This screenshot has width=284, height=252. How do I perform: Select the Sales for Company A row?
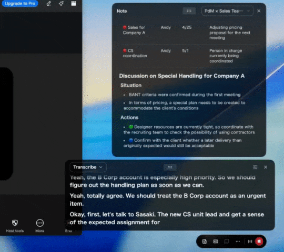click(189, 33)
